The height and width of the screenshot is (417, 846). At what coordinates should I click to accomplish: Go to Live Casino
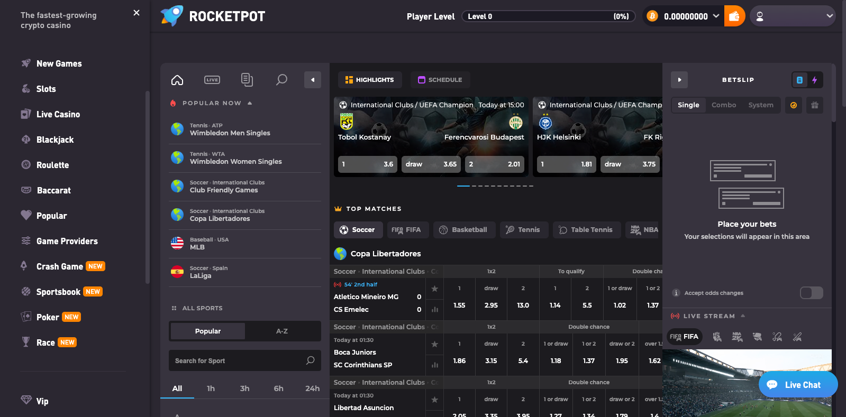point(58,114)
